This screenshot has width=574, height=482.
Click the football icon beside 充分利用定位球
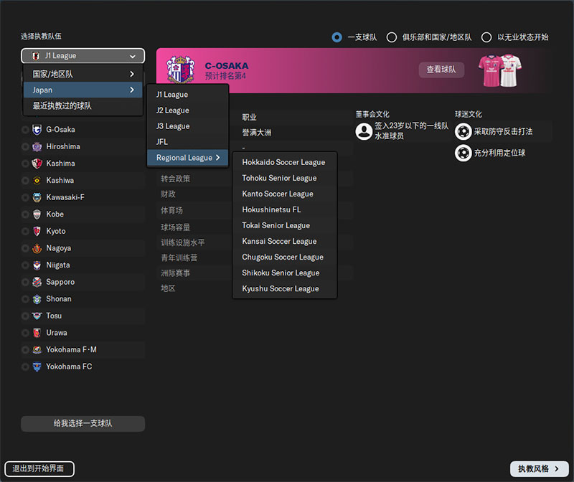[x=463, y=153]
